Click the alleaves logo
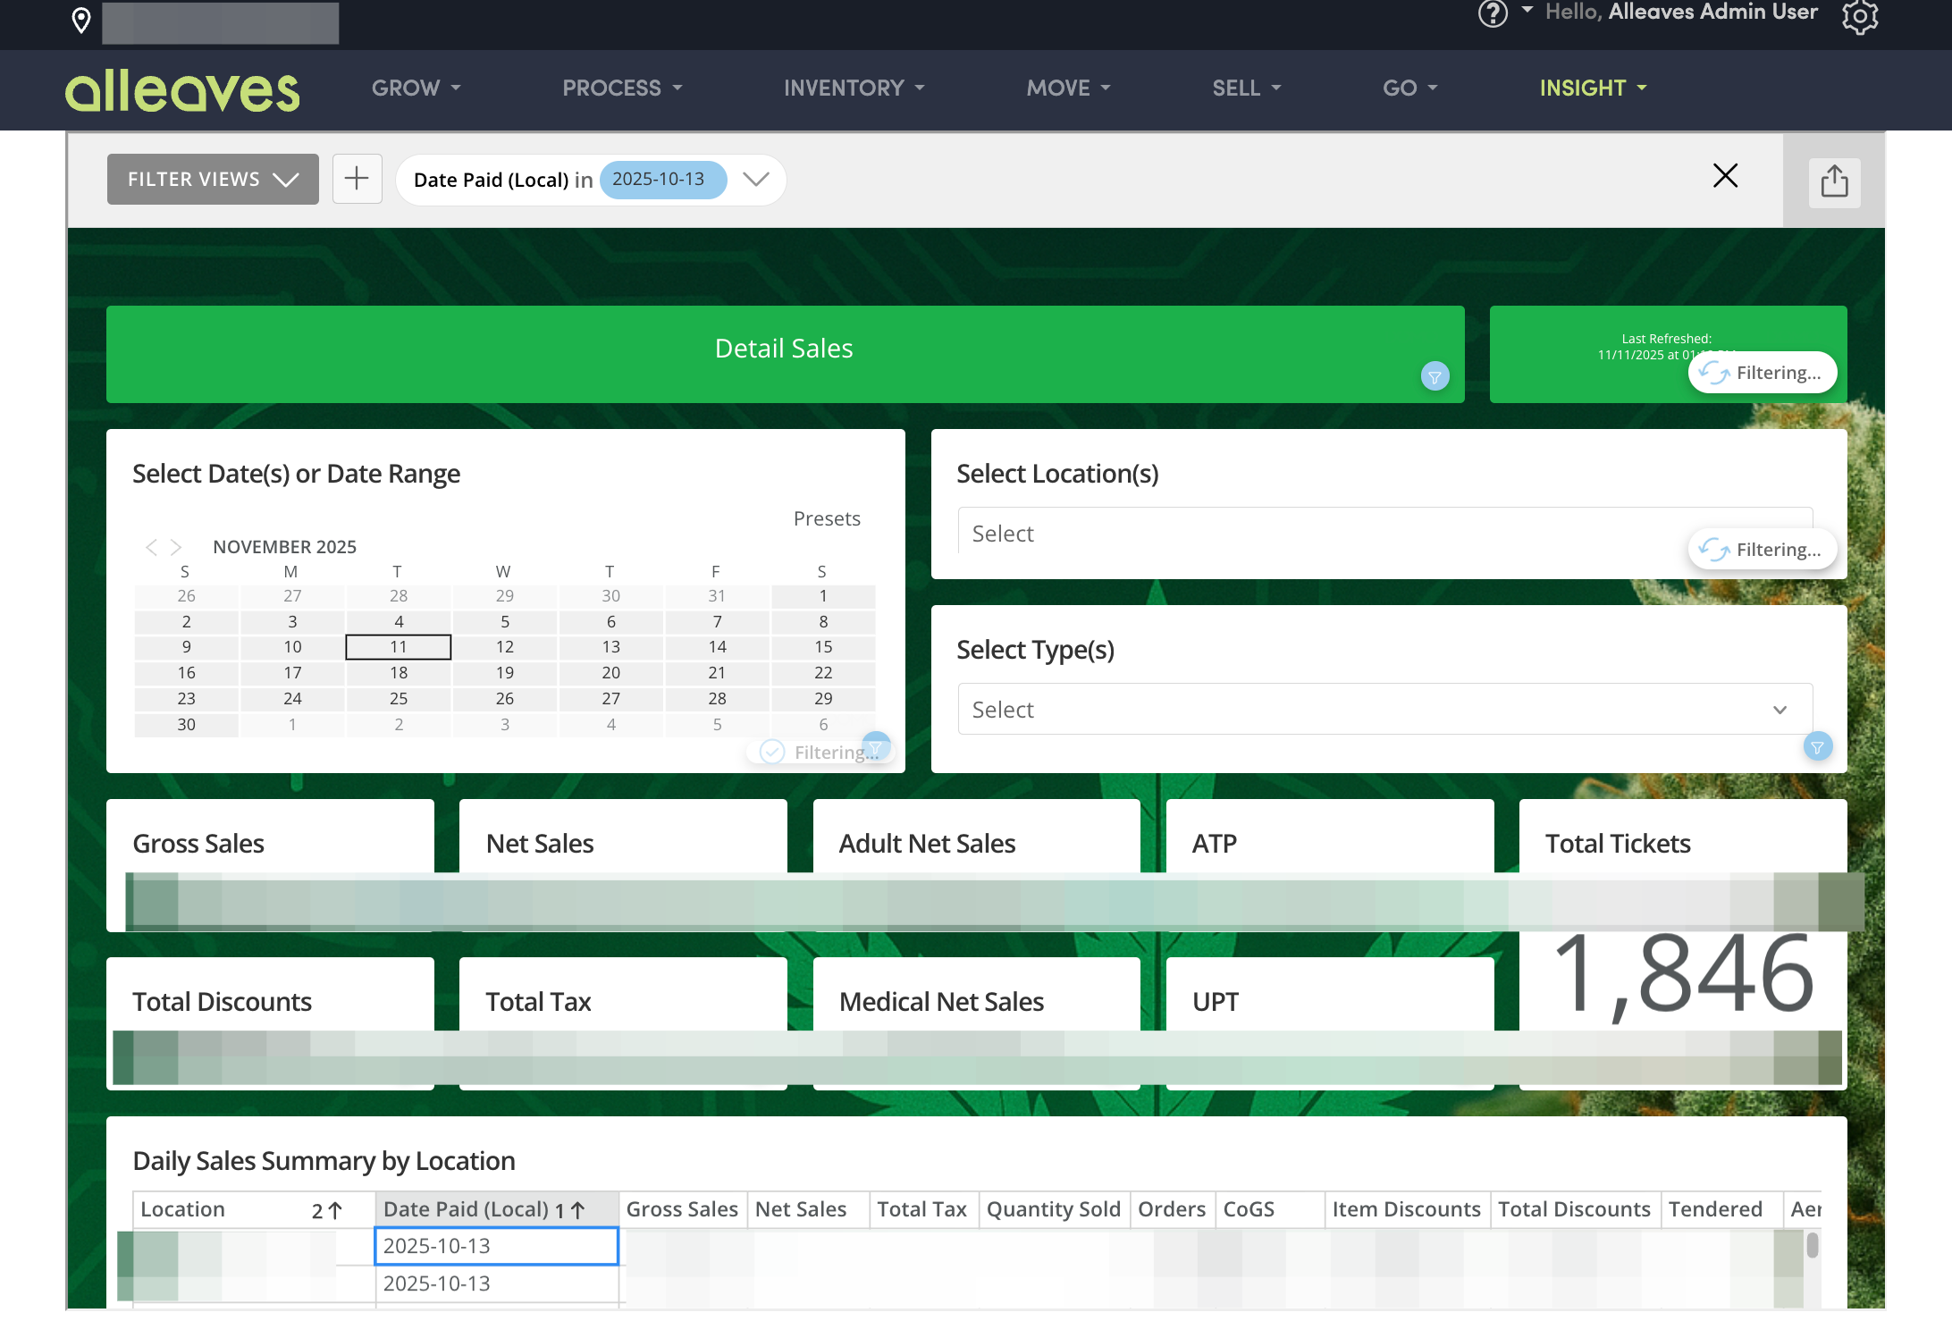Image resolution: width=1952 pixels, height=1321 pixels. [182, 89]
